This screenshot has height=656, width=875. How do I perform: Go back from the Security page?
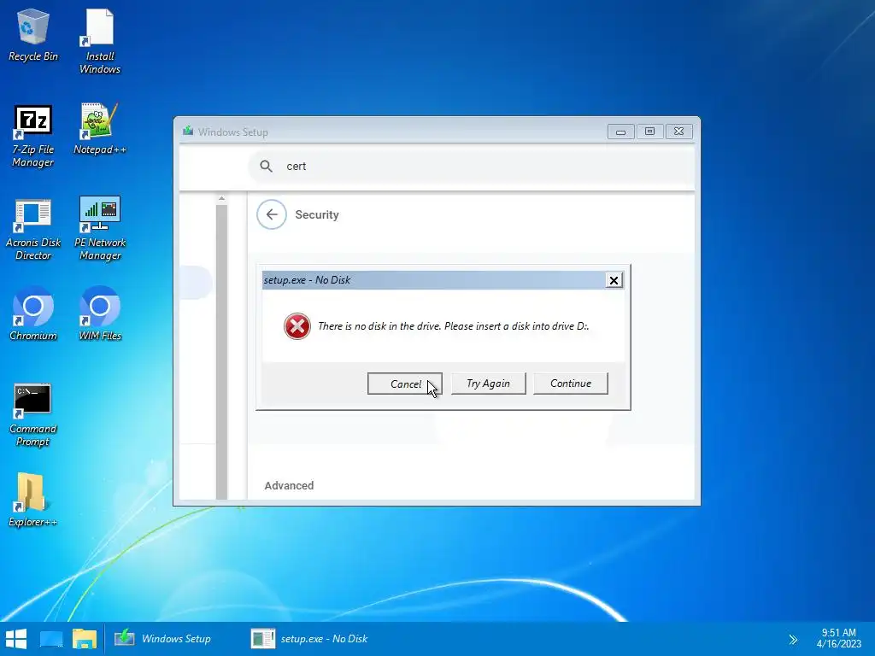272,214
